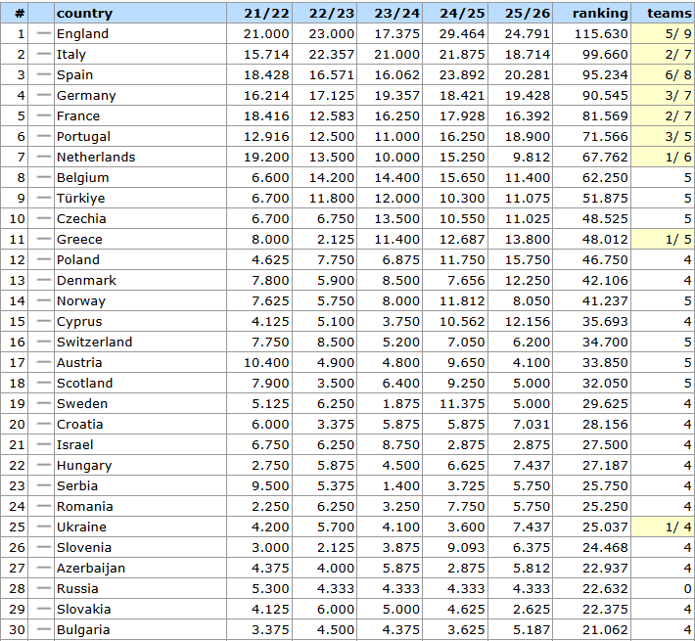Click the movement indicator icon for Portugal
This screenshot has width=695, height=641.
43,137
